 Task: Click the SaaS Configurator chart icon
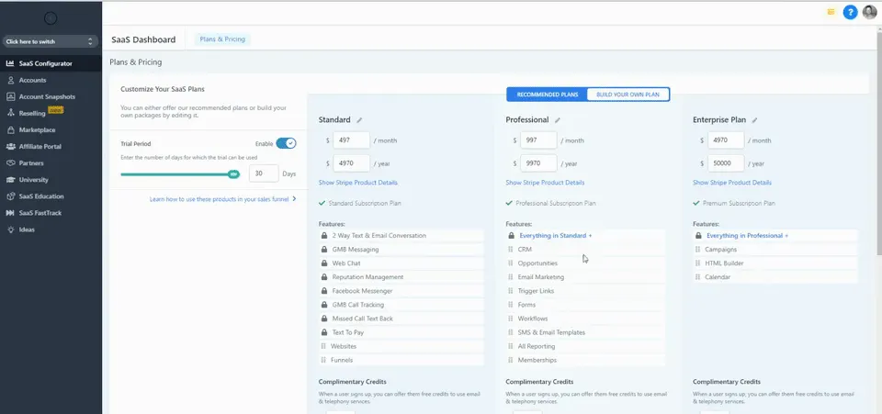coord(10,63)
